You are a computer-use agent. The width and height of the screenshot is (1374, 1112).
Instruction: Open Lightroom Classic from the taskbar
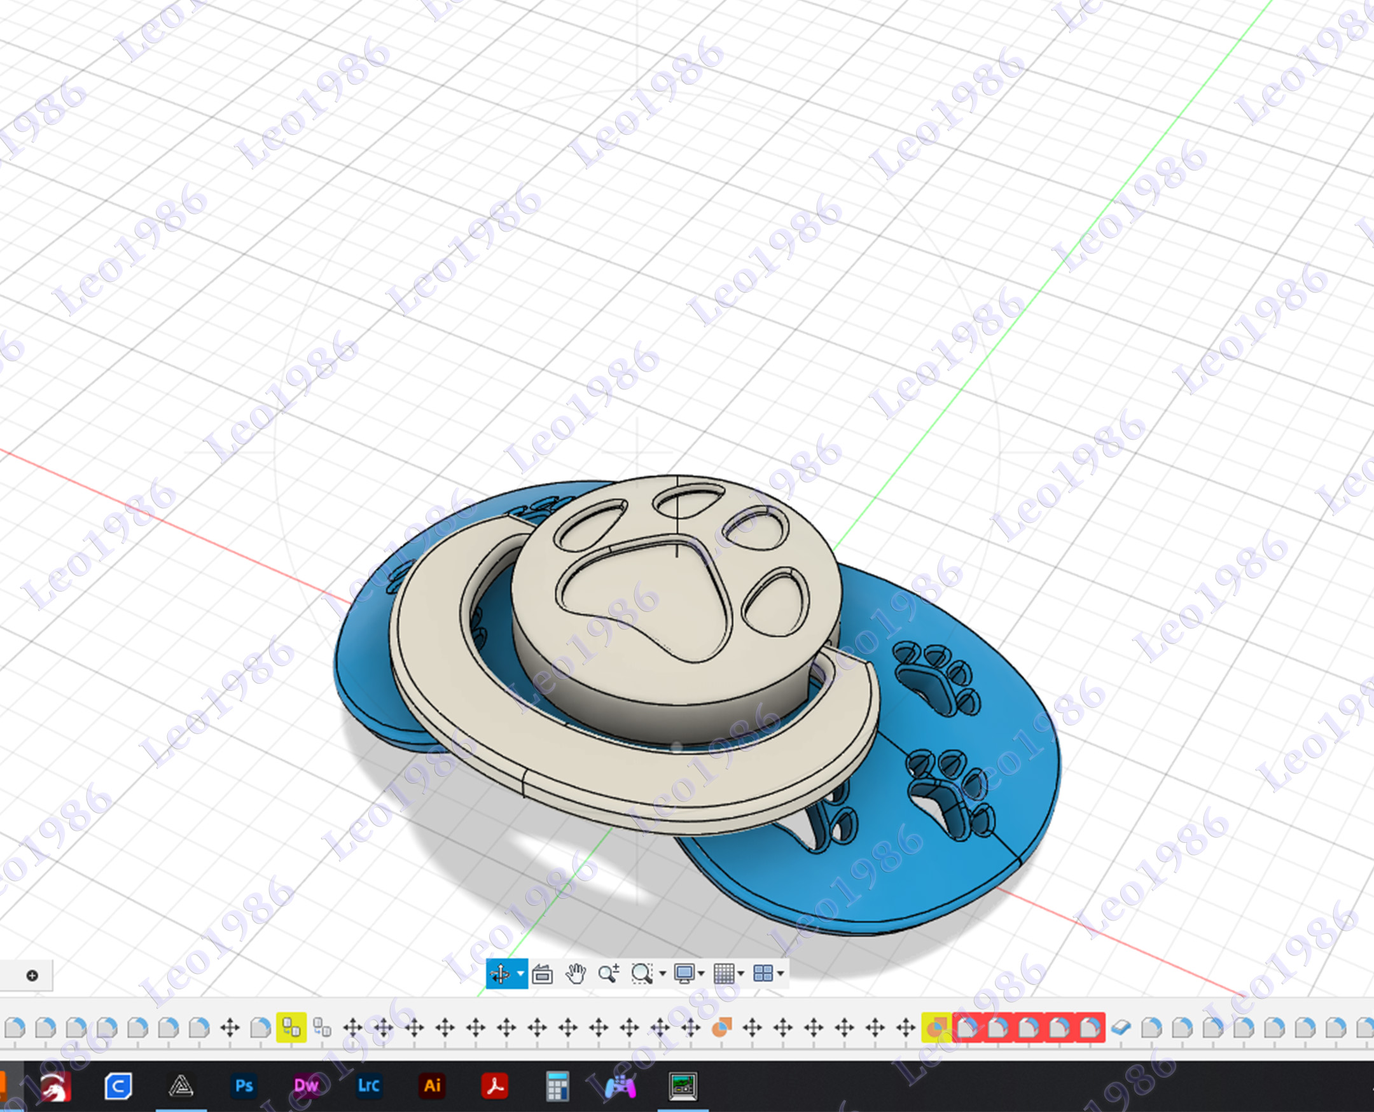(x=369, y=1086)
